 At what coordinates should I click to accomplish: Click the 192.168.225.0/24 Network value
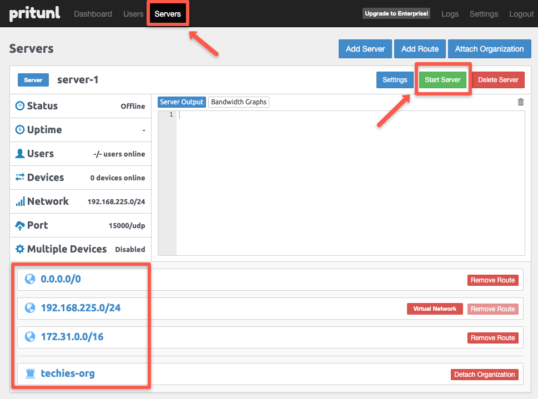[116, 202]
